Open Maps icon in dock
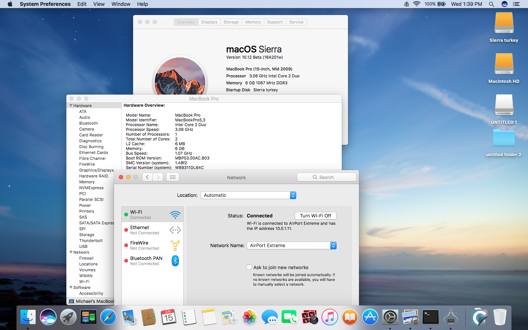528x330 pixels. click(x=229, y=317)
